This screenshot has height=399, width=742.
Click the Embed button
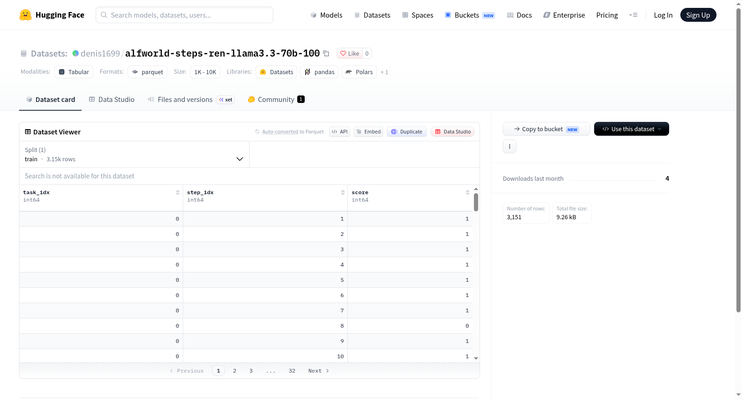point(368,132)
